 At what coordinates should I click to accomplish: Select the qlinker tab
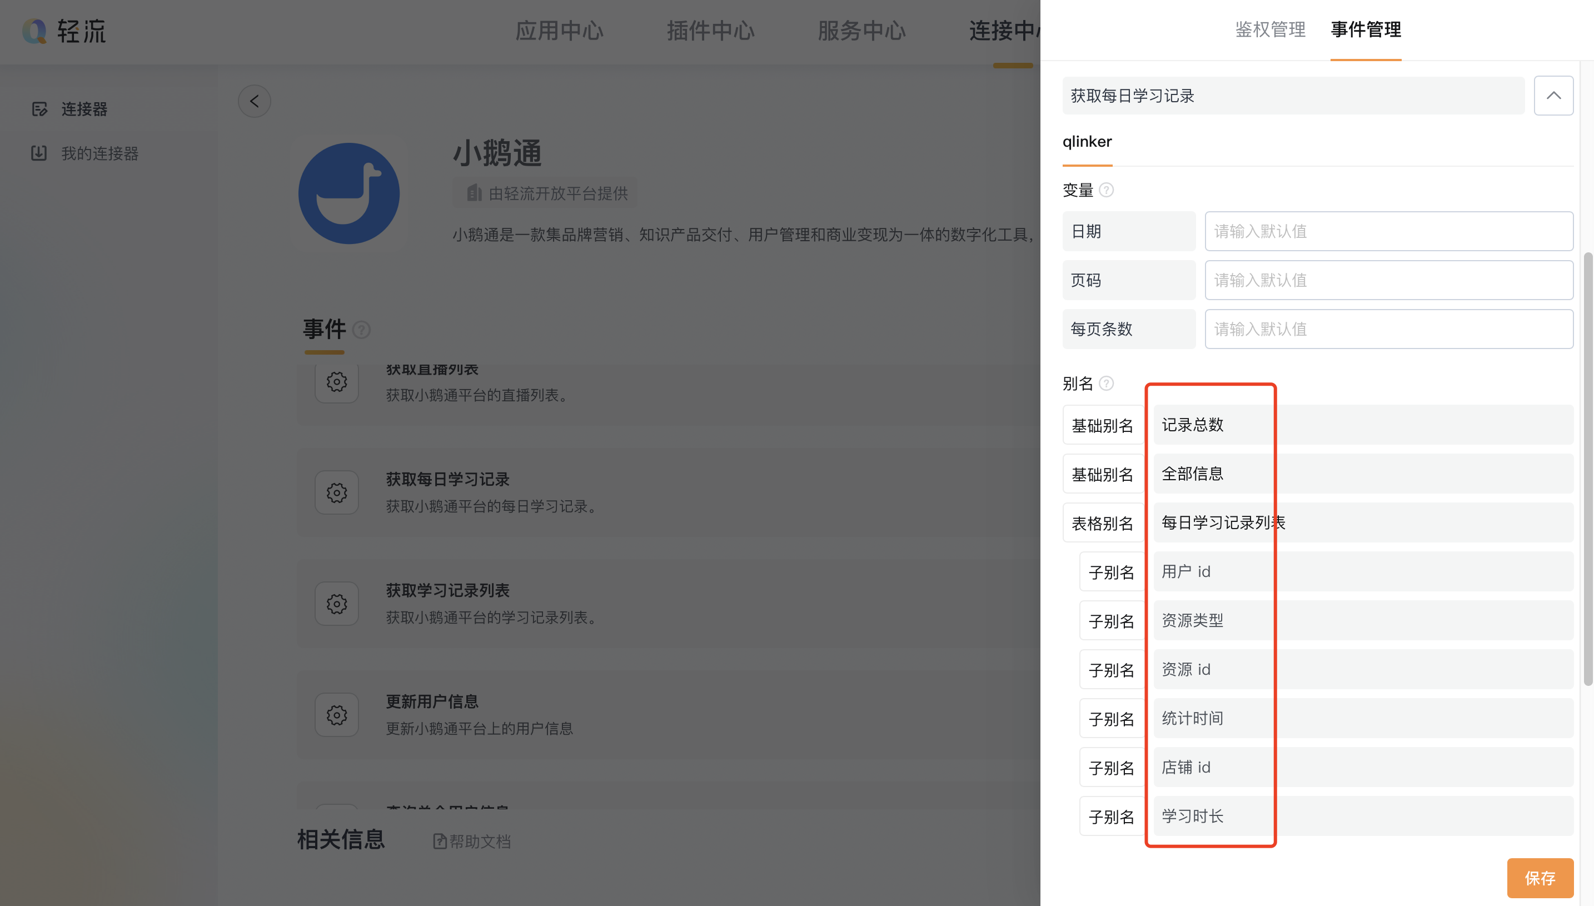[x=1087, y=142]
